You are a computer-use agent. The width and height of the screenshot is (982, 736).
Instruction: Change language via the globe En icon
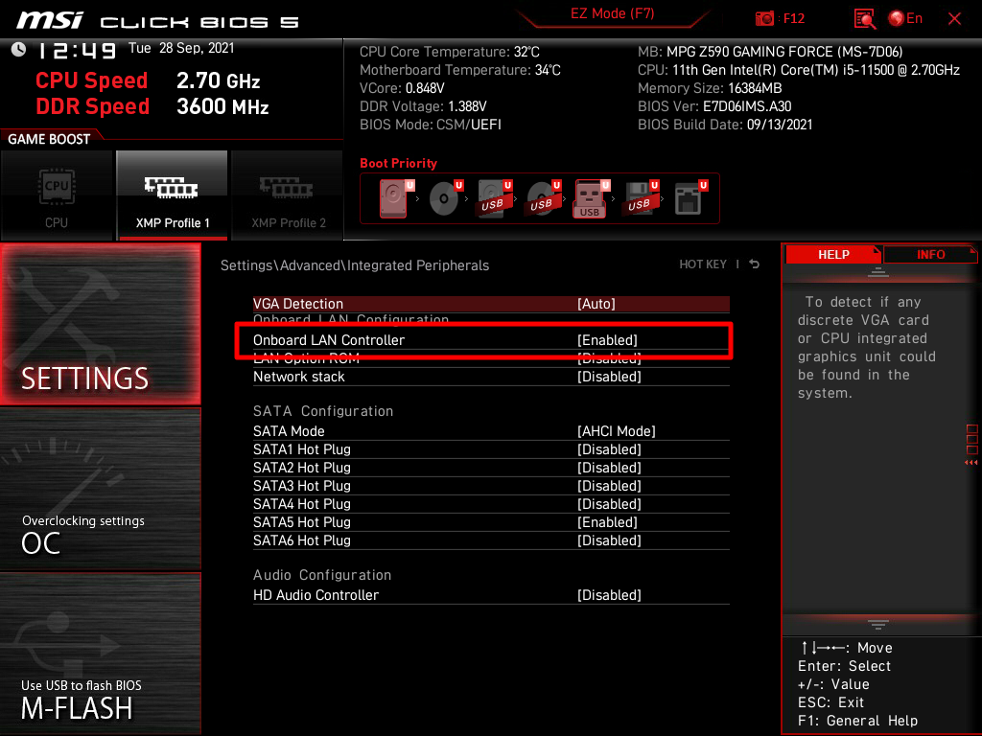click(905, 19)
